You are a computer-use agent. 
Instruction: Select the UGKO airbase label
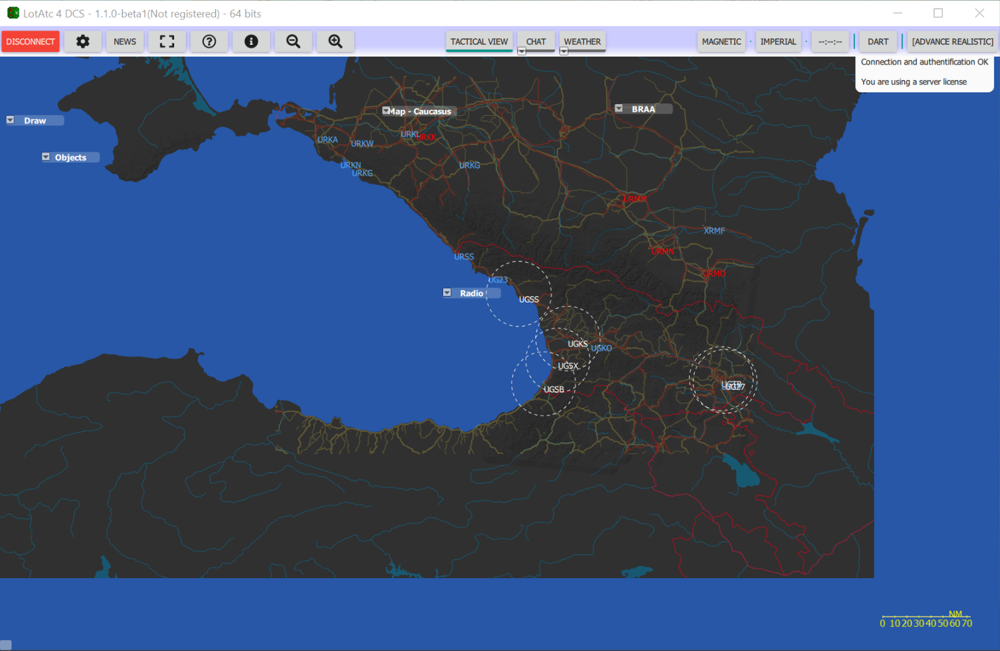click(x=602, y=349)
